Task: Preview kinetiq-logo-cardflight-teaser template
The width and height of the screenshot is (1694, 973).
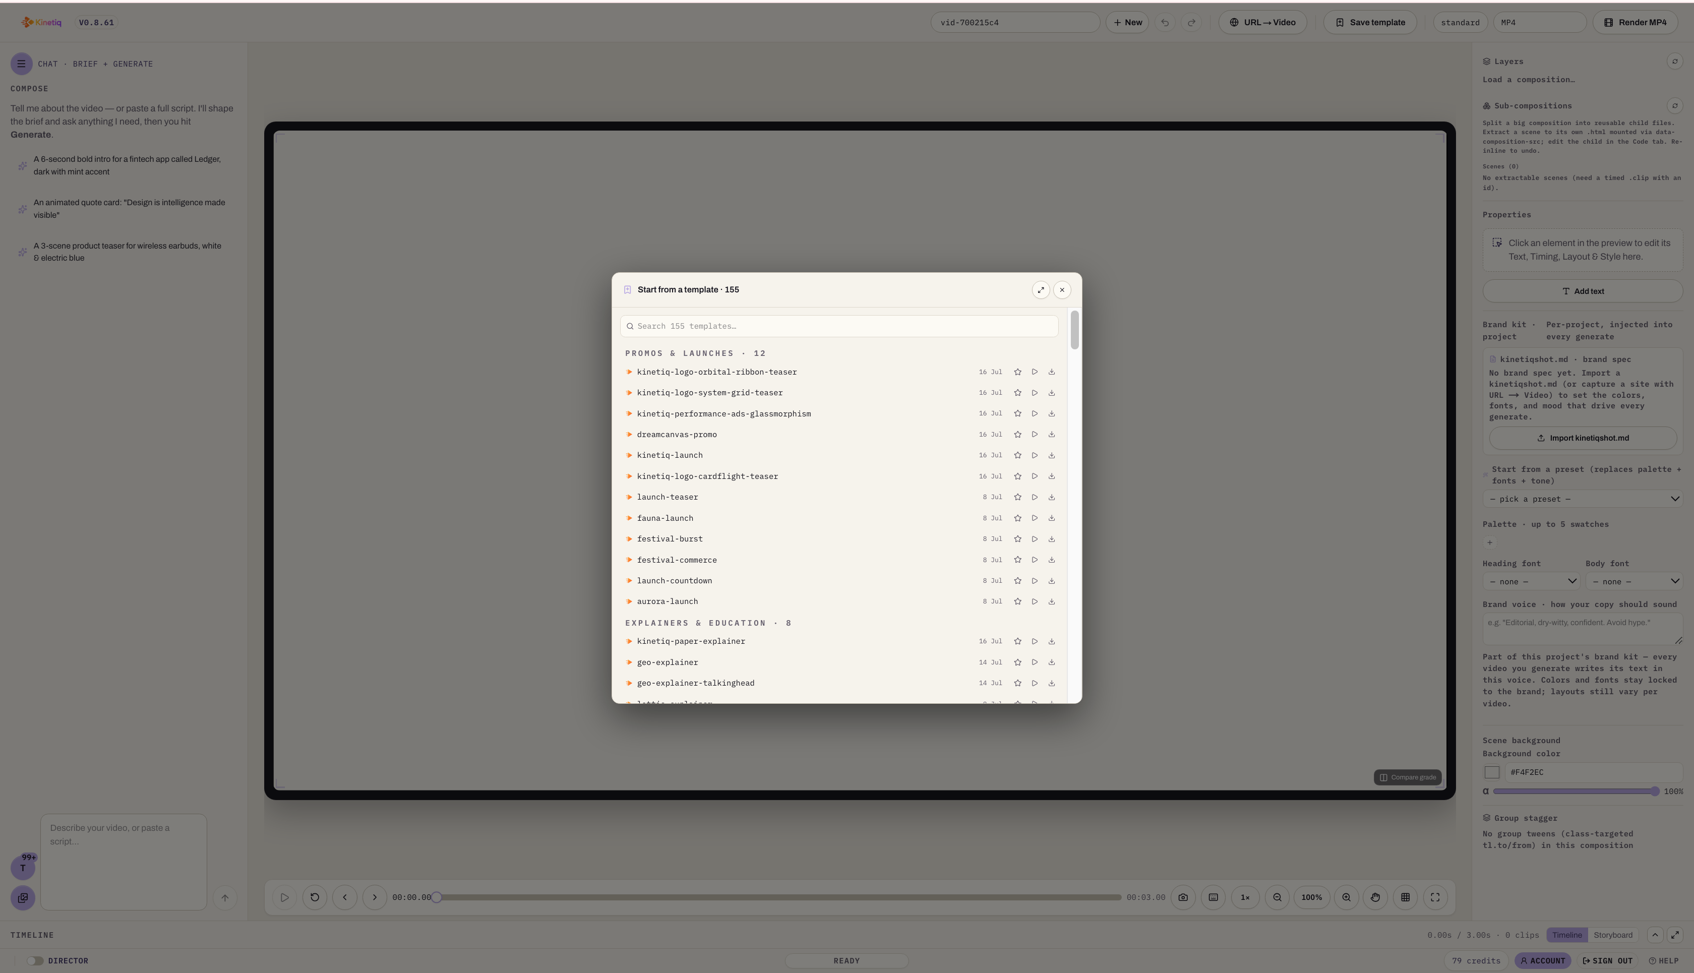Action: [x=1035, y=476]
